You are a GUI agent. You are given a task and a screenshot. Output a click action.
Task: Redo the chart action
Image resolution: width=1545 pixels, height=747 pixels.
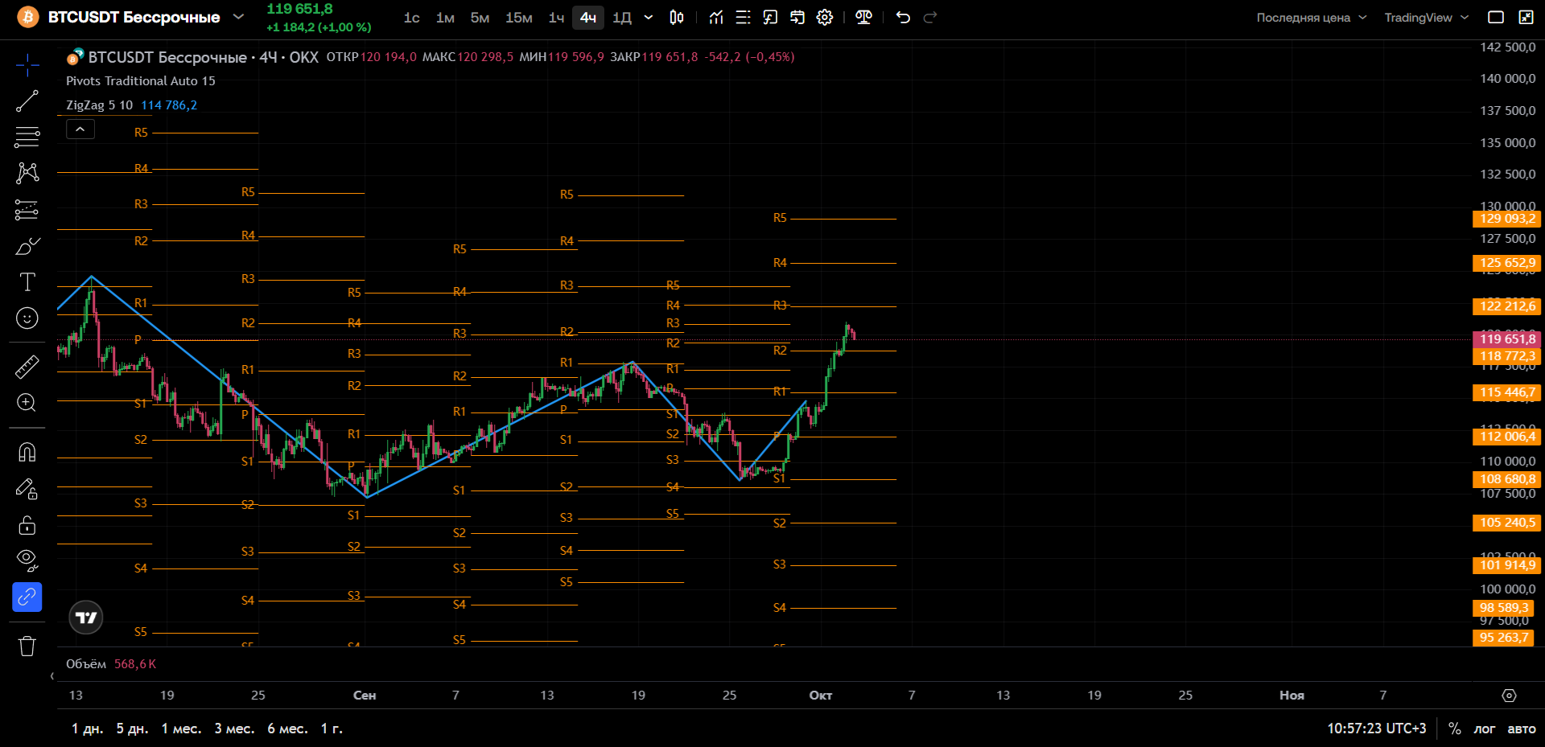(930, 18)
